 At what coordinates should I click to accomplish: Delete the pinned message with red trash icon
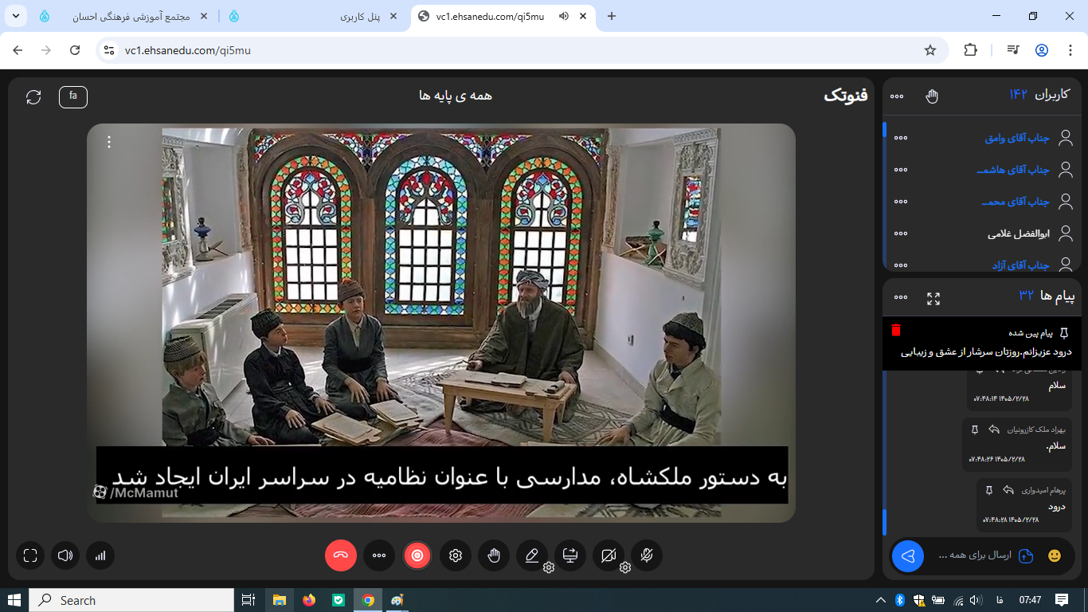(896, 330)
